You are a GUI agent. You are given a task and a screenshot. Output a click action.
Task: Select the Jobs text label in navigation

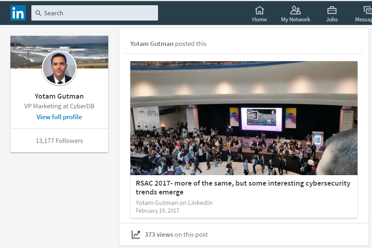pyautogui.click(x=332, y=19)
